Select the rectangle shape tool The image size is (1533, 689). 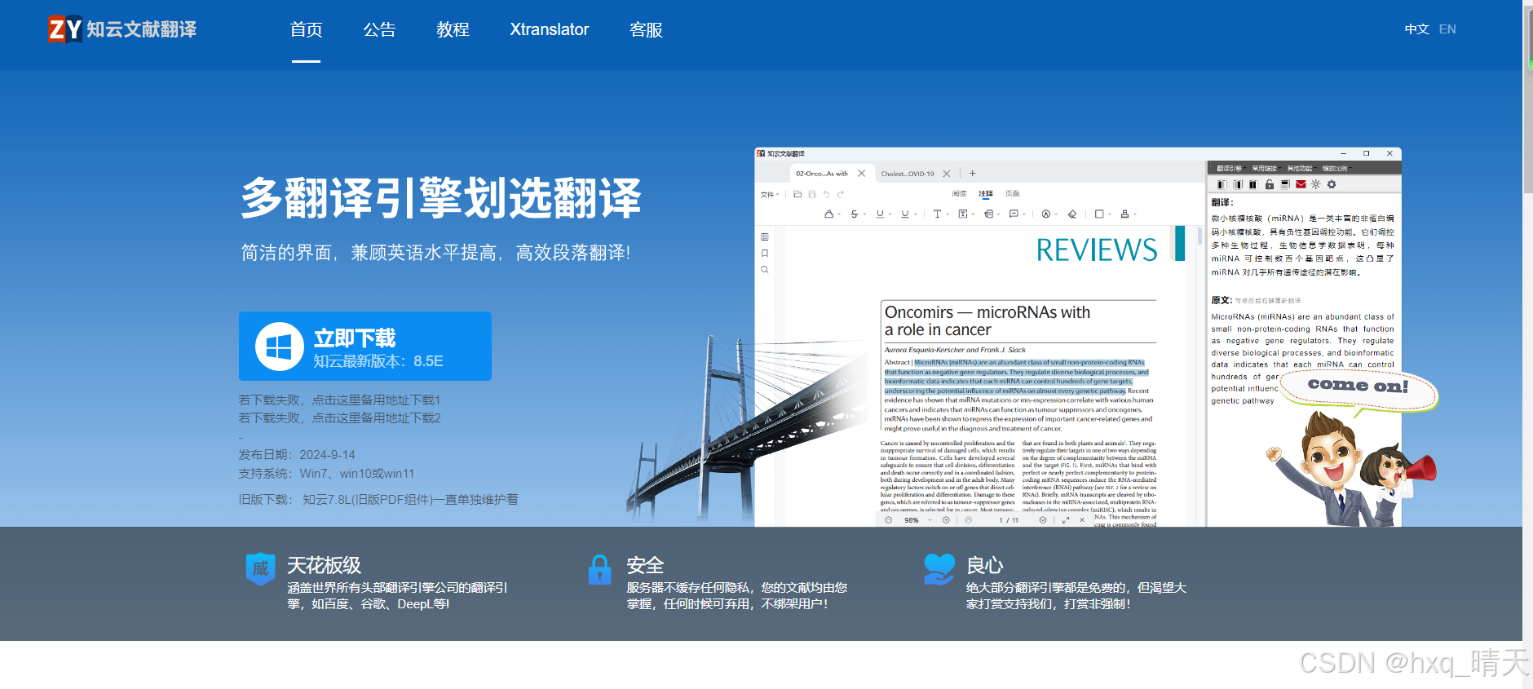1099,214
